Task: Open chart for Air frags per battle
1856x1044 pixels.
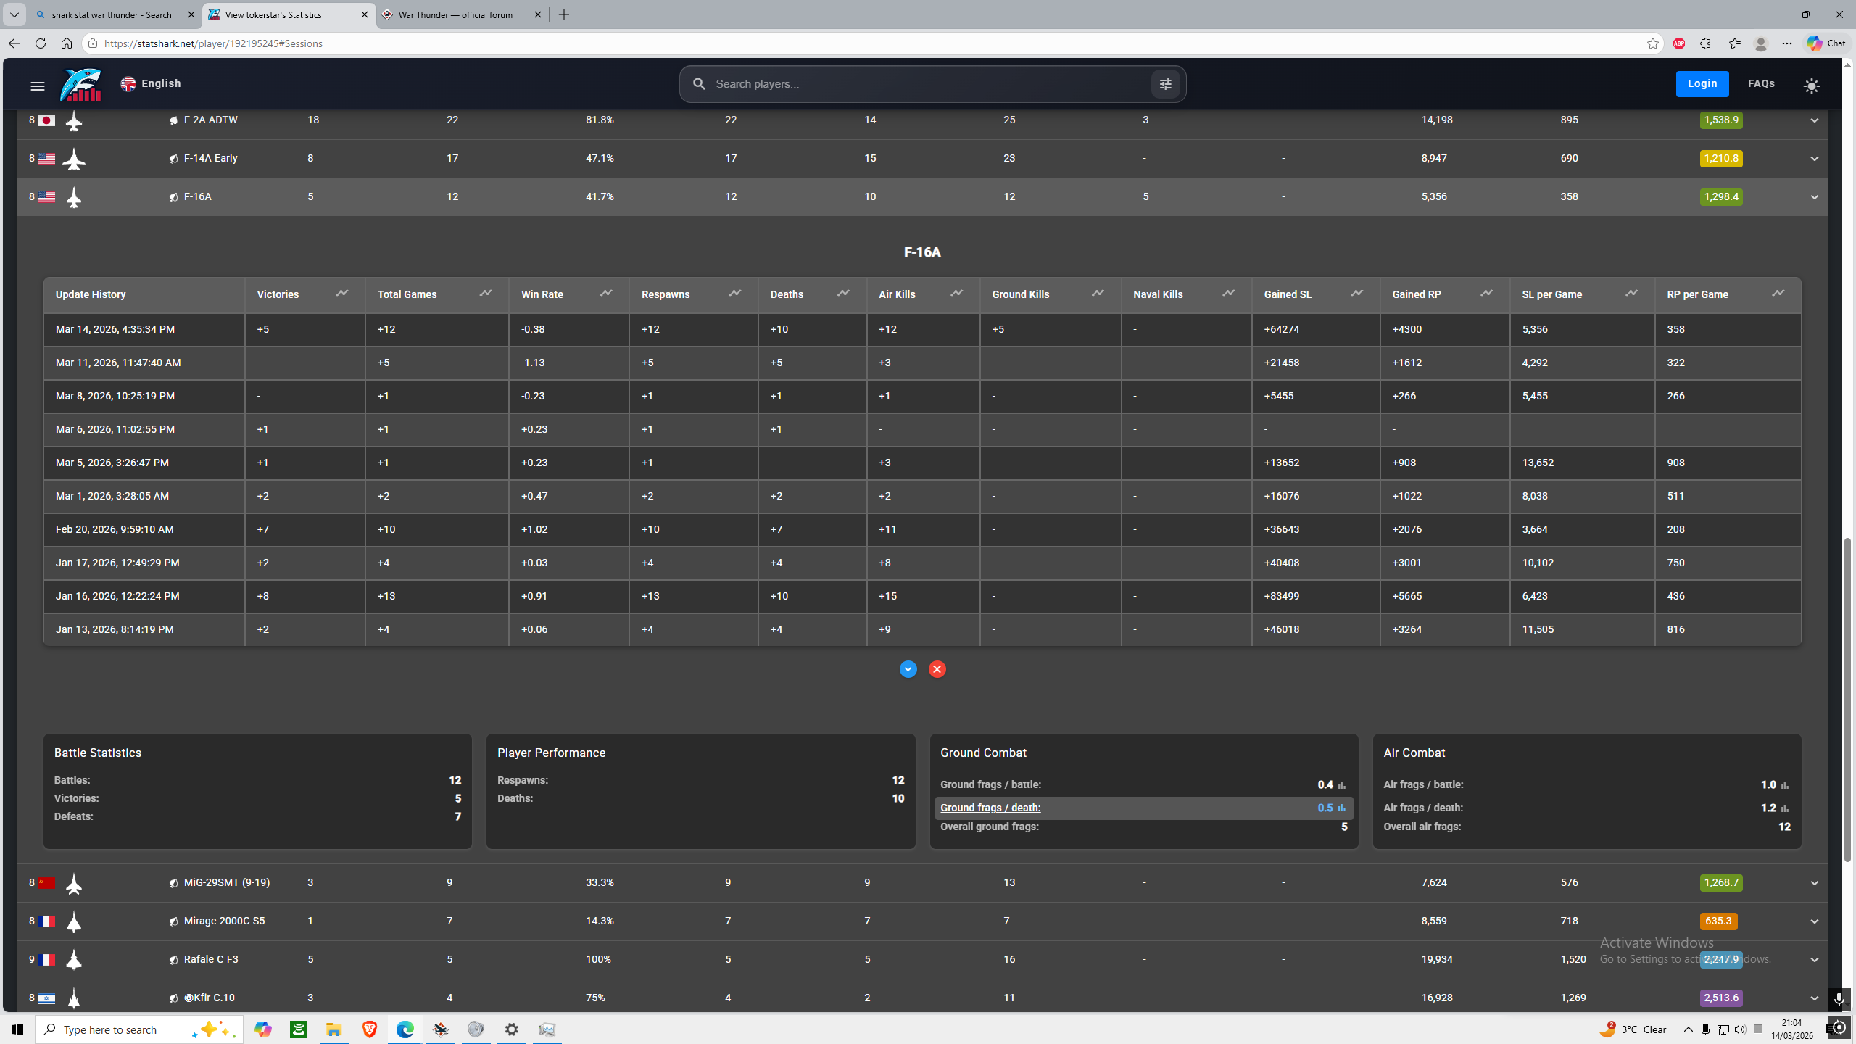Action: click(x=1785, y=785)
